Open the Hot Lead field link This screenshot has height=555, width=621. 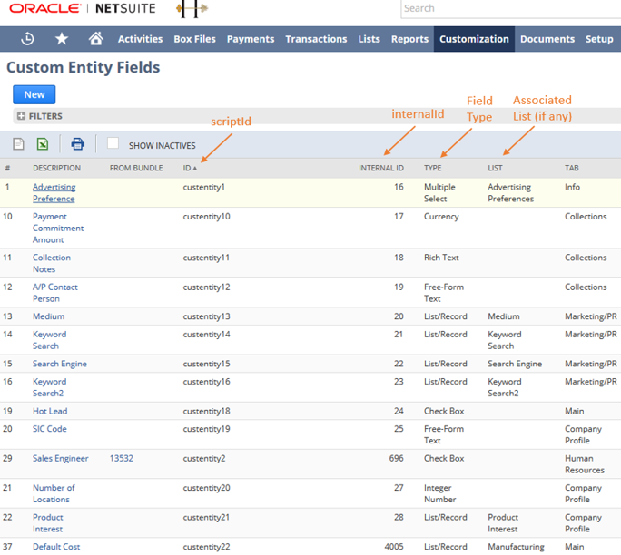[x=50, y=411]
